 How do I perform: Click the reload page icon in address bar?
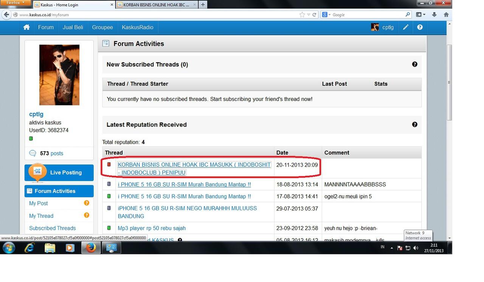314,15
